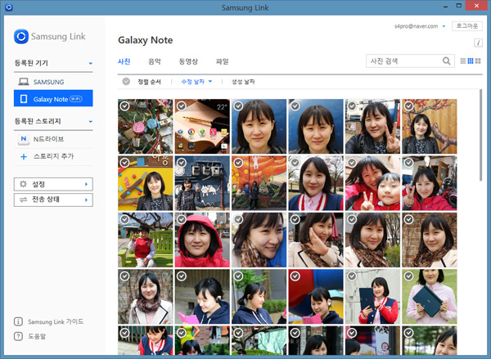Open the info (i) icon near top right
Screen dimensions: 491x359
(x=478, y=43)
